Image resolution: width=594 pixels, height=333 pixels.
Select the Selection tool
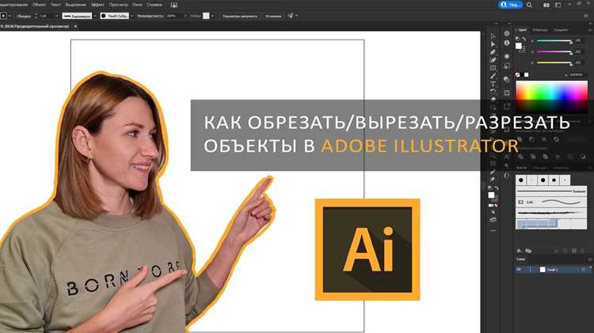(493, 36)
